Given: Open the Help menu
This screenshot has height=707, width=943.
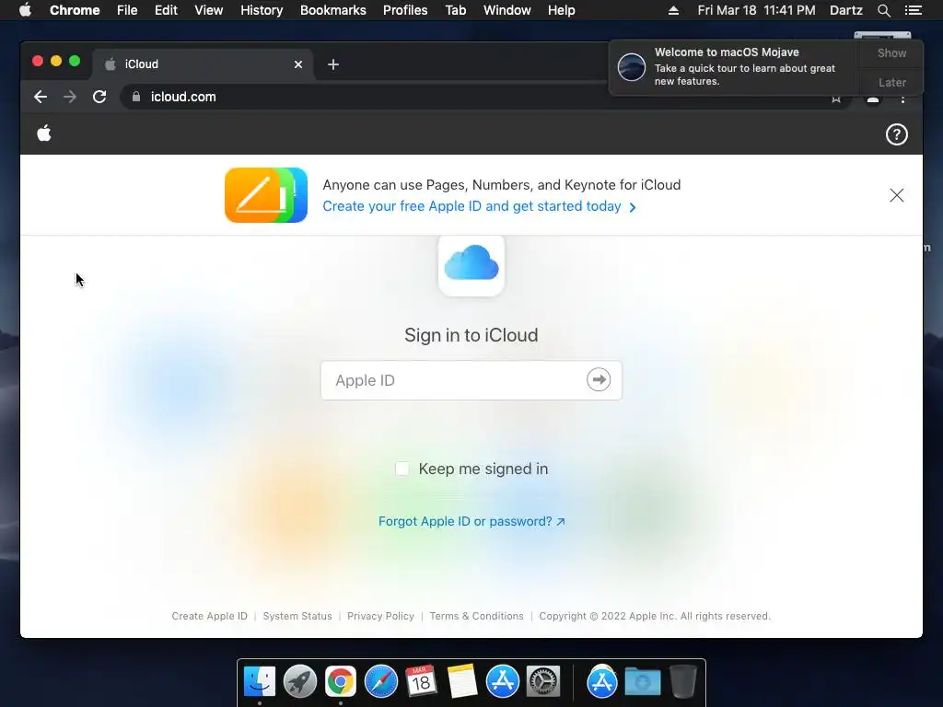Looking at the screenshot, I should (x=561, y=10).
